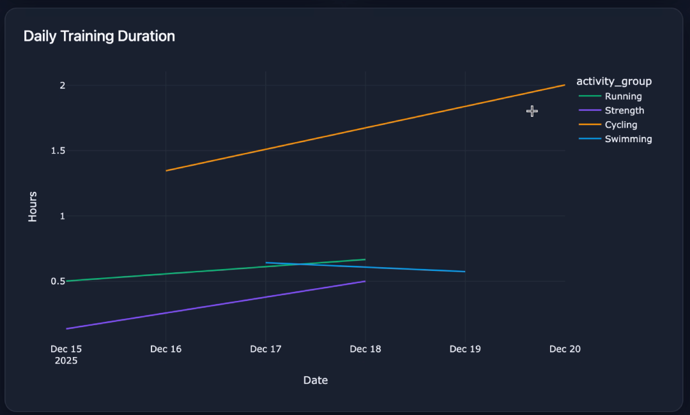Select the activity_group legend title
This screenshot has height=415, width=690.
coord(613,81)
